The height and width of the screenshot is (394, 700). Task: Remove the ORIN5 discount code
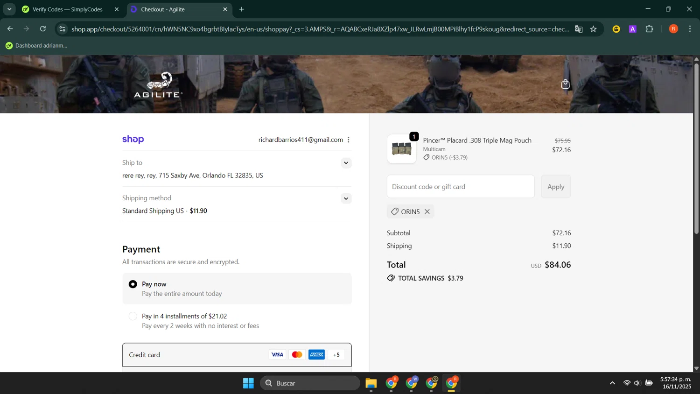click(x=427, y=211)
